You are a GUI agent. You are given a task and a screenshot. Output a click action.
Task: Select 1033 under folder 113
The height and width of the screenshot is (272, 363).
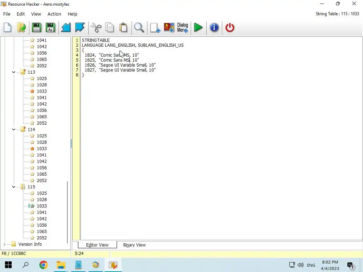(42, 91)
